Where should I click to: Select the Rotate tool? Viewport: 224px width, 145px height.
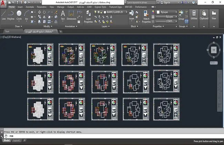[x=44, y=12]
